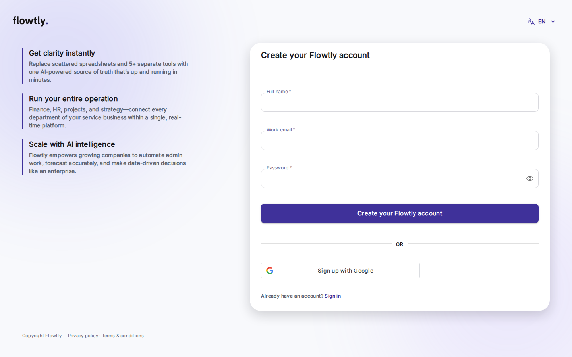The height and width of the screenshot is (357, 572).
Task: Click the OR divider label
Action: (x=400, y=244)
